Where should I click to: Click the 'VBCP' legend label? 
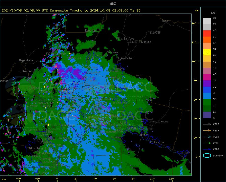coord(216,124)
